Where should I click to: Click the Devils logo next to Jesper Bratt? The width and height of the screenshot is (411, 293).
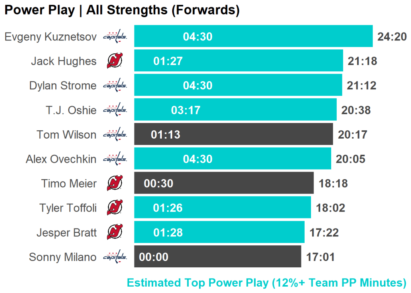point(115,232)
